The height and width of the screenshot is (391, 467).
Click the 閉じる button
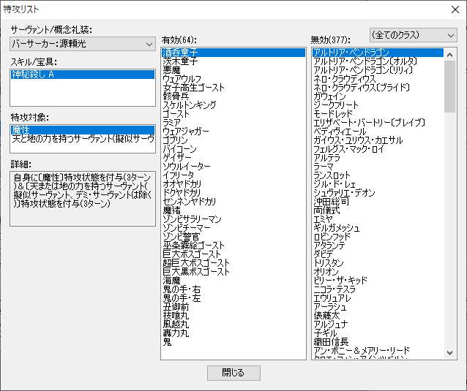click(233, 373)
